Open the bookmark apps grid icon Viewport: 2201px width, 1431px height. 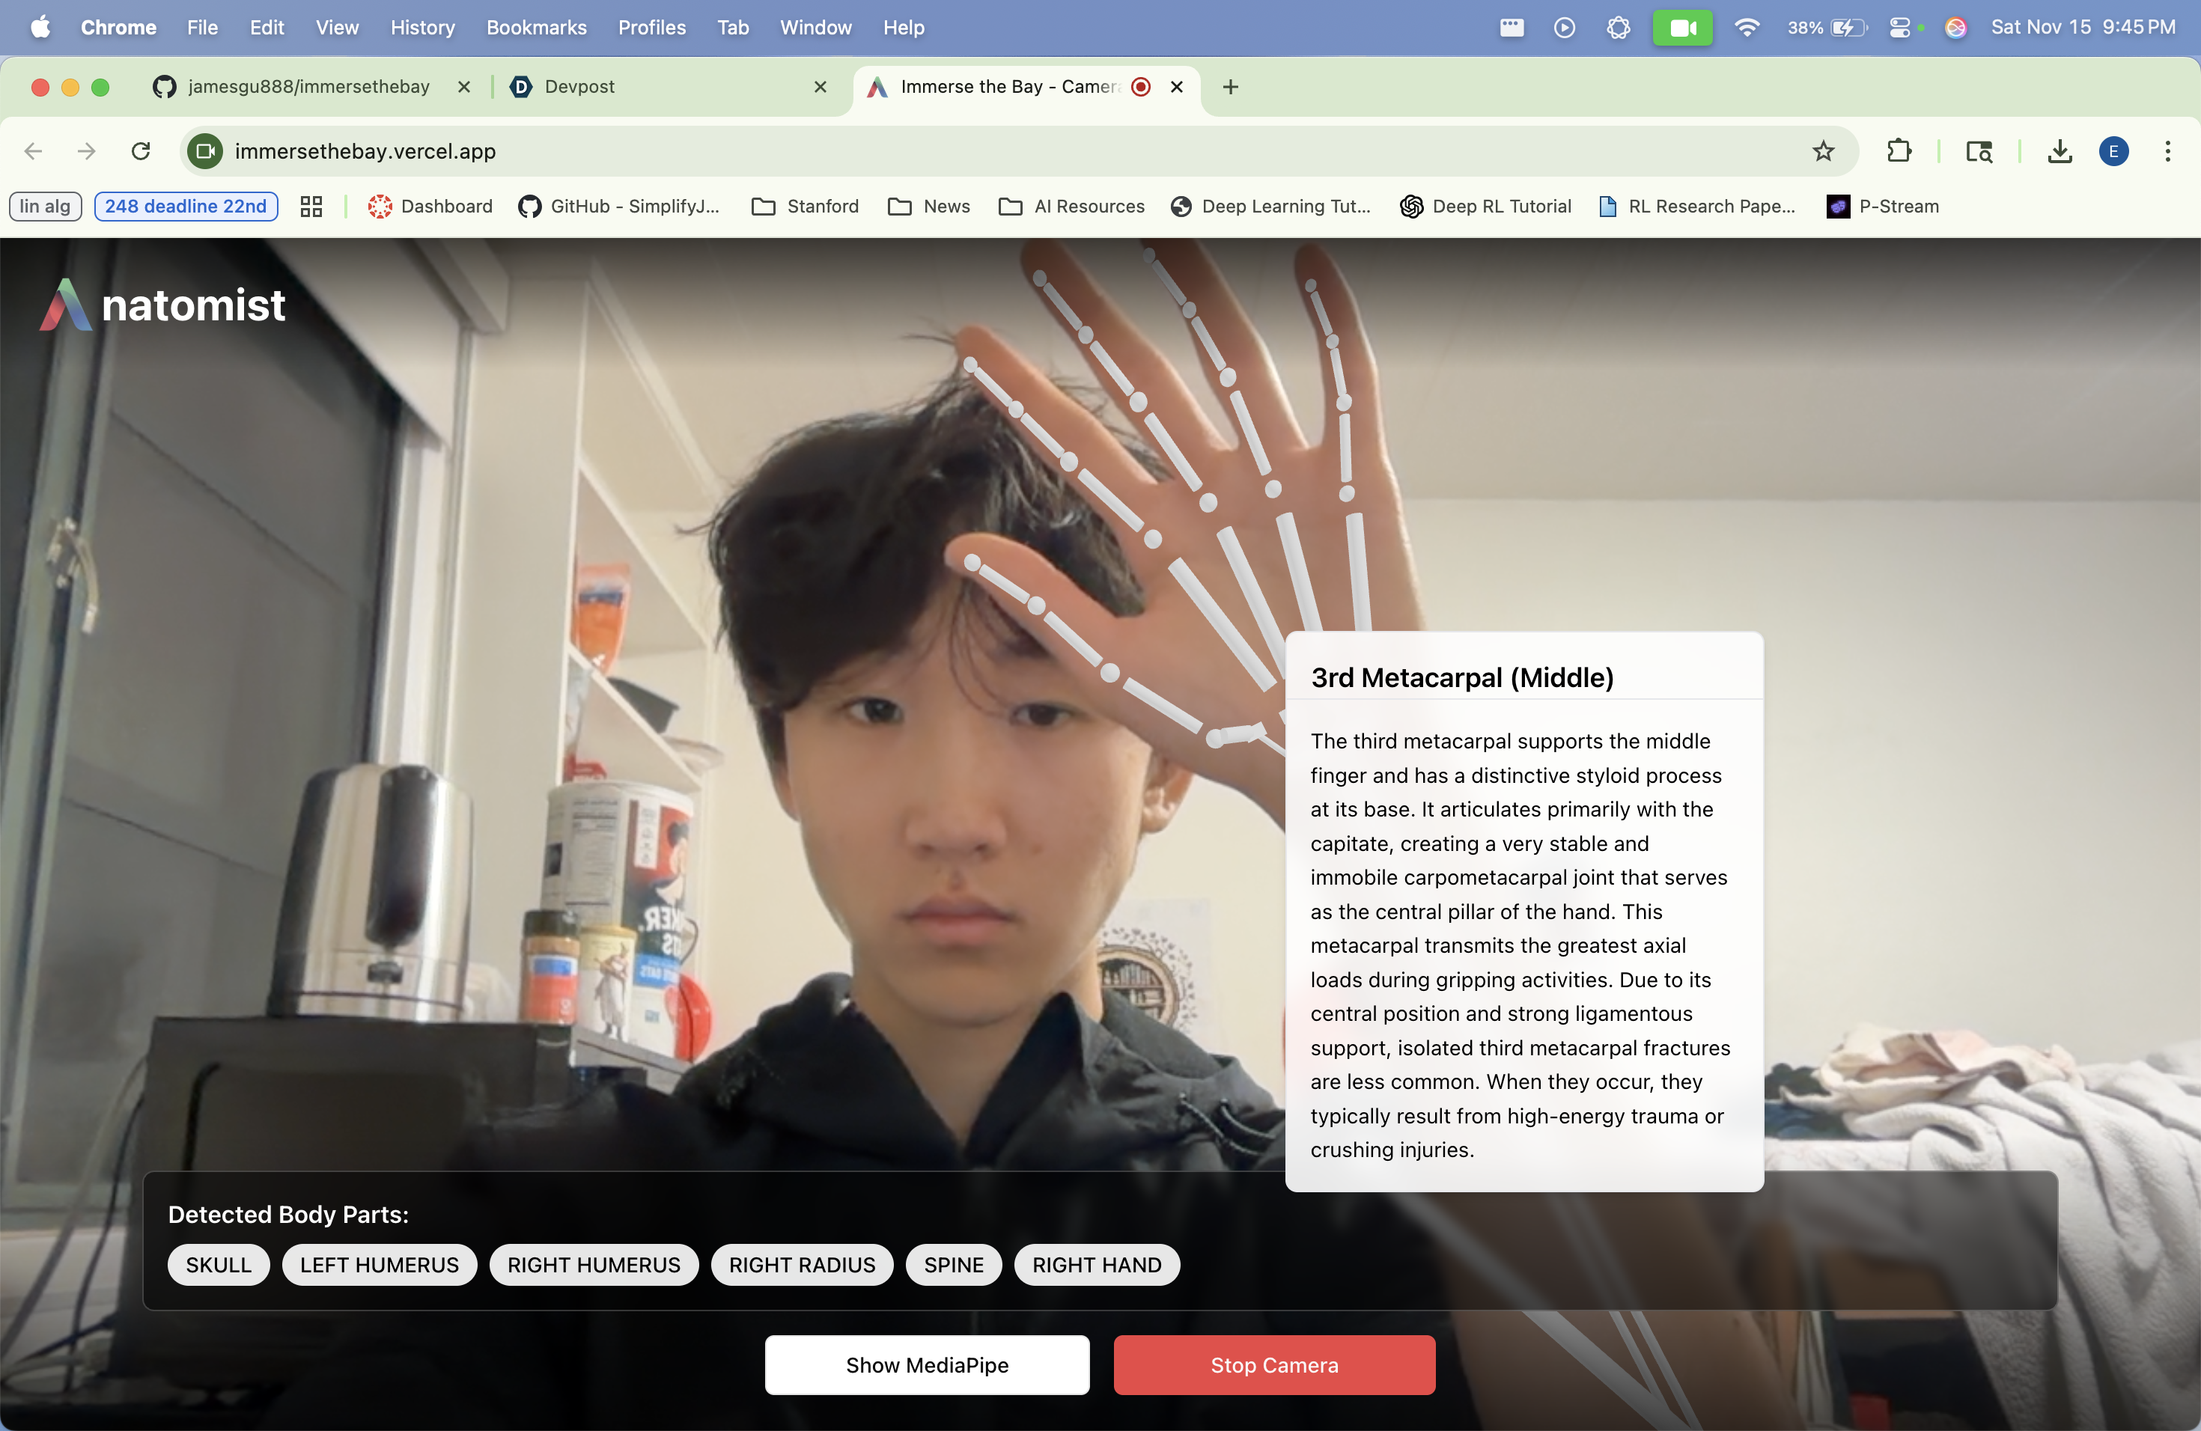311,206
